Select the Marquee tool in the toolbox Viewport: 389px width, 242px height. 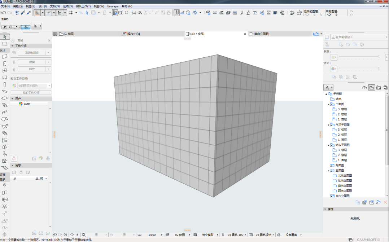[x=5, y=44]
